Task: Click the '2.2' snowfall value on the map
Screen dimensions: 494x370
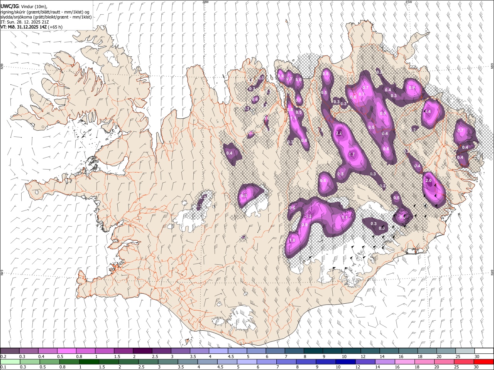Action: pyautogui.click(x=339, y=133)
